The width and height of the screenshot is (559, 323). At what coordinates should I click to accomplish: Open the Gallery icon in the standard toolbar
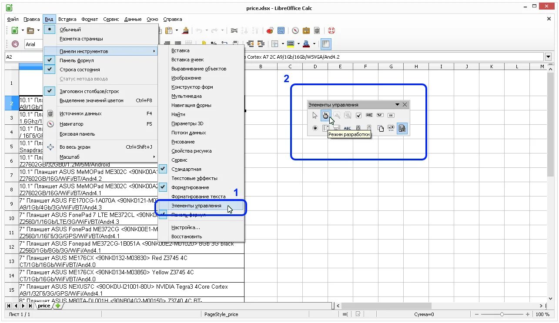click(x=306, y=30)
